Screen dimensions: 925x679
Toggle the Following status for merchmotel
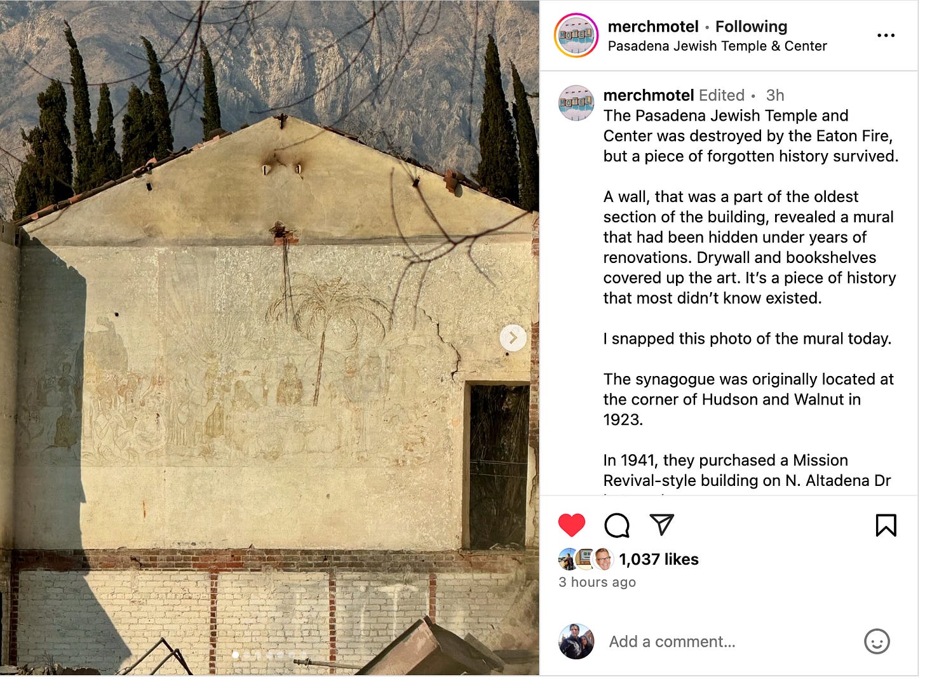coord(751,26)
